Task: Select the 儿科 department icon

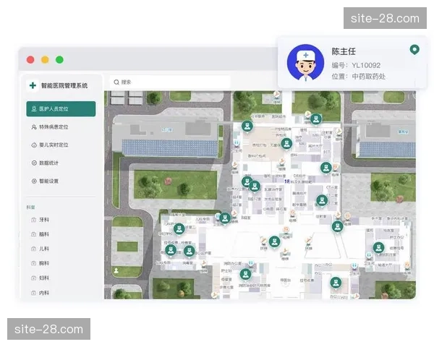Action: [34, 249]
